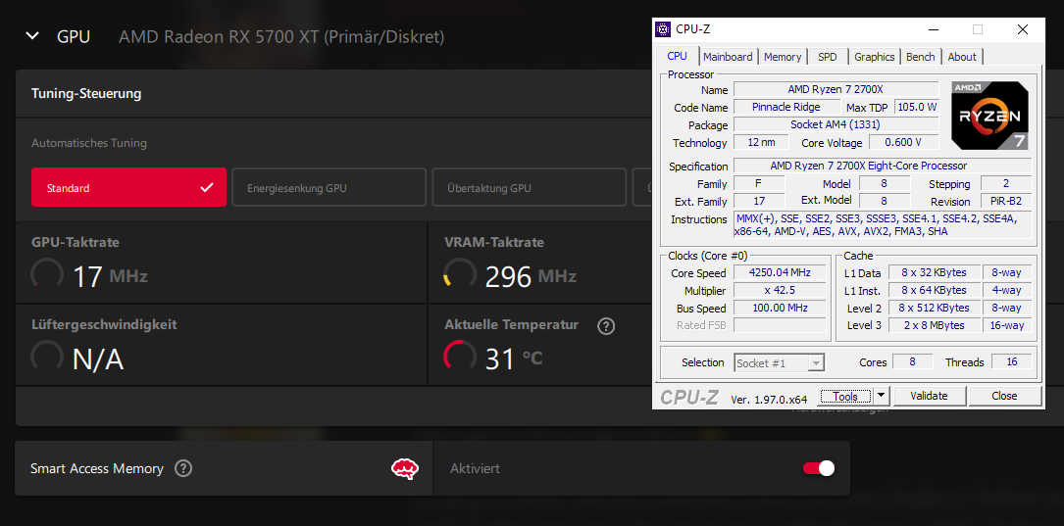Screen dimensions: 1064x526
Task: Click the Tuning-Steuerung header
Action: click(86, 93)
